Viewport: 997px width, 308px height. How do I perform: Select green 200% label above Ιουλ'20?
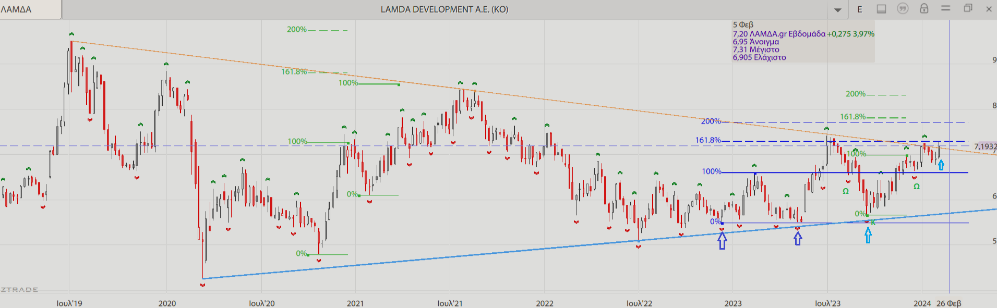[297, 30]
